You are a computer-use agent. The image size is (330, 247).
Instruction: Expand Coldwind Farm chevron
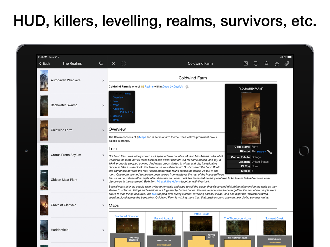(x=103, y=130)
